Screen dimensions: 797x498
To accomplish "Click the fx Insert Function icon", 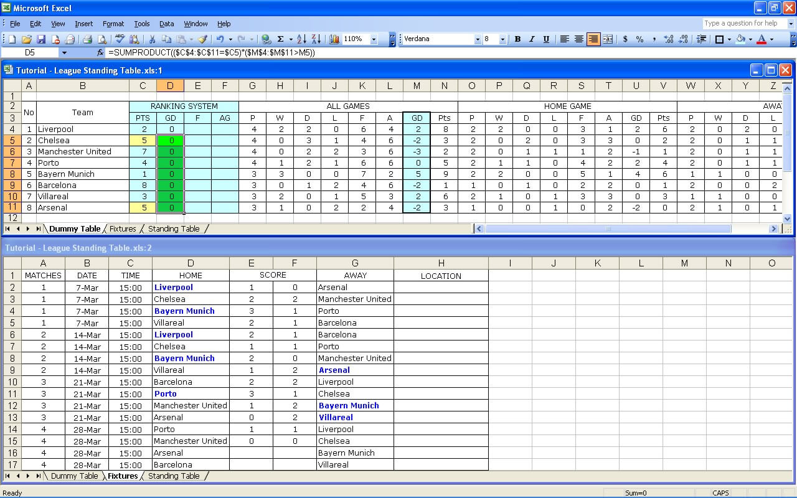I will (100, 53).
